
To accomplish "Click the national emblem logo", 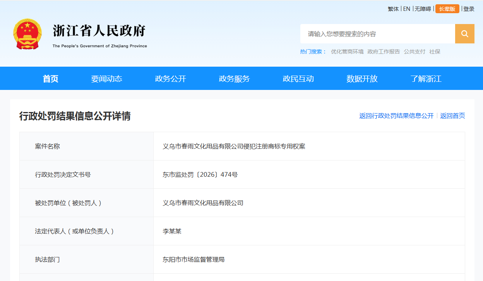I will [27, 34].
